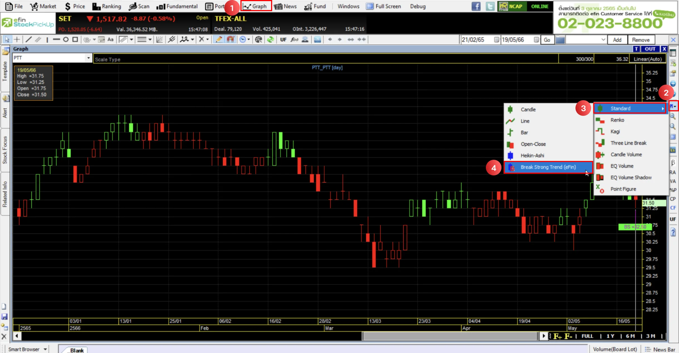Viewport: 679px width, 353px height.
Task: Open the f(x) formula tool
Action: tap(294, 40)
